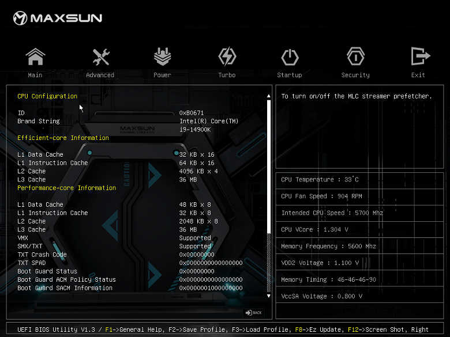Switch to the Exit tab label
This screenshot has height=337, width=450.
(418, 75)
